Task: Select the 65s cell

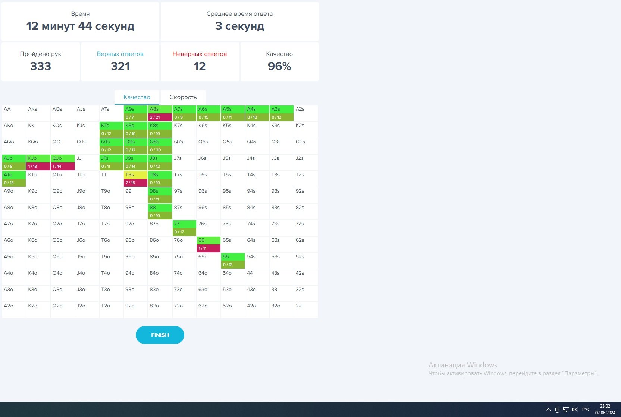Action: coord(233,244)
